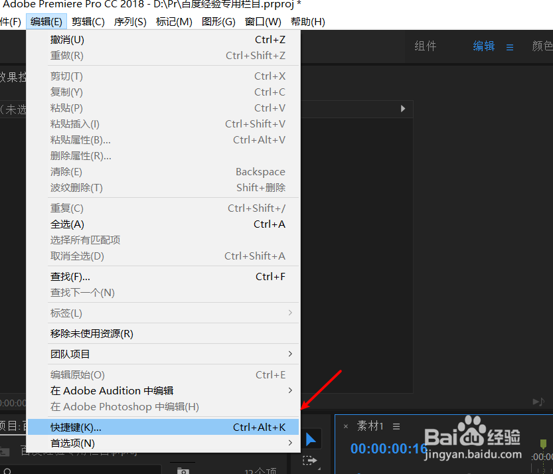
Task: Click the 12个项 item count
Action: (x=260, y=471)
